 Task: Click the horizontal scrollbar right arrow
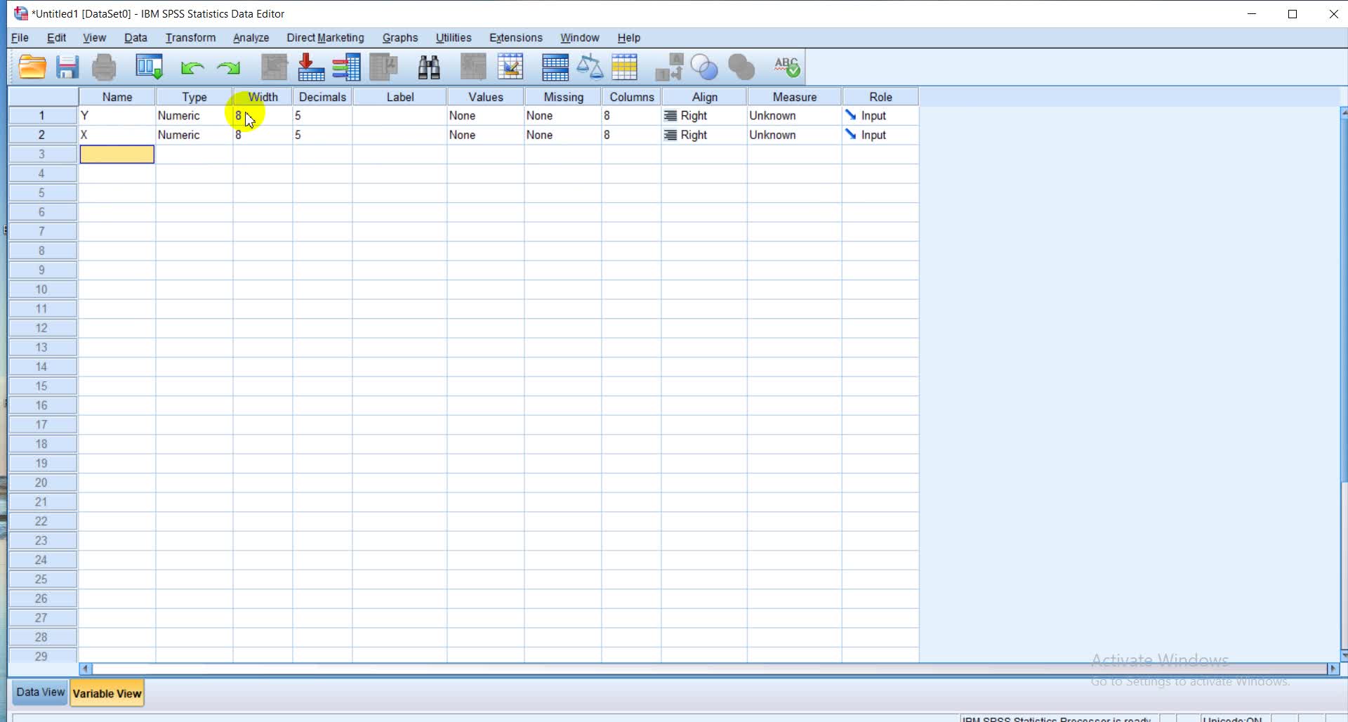[x=1333, y=669]
